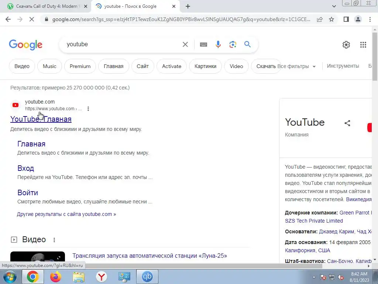The width and height of the screenshot is (378, 284).
Task: Open the Луна-25 launch video link
Action: click(150, 256)
